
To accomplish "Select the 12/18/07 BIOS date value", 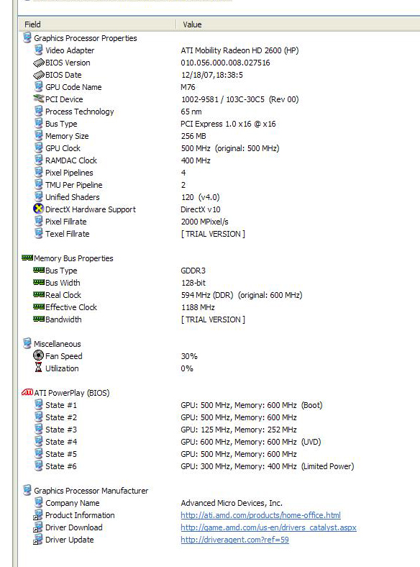I will pos(212,75).
